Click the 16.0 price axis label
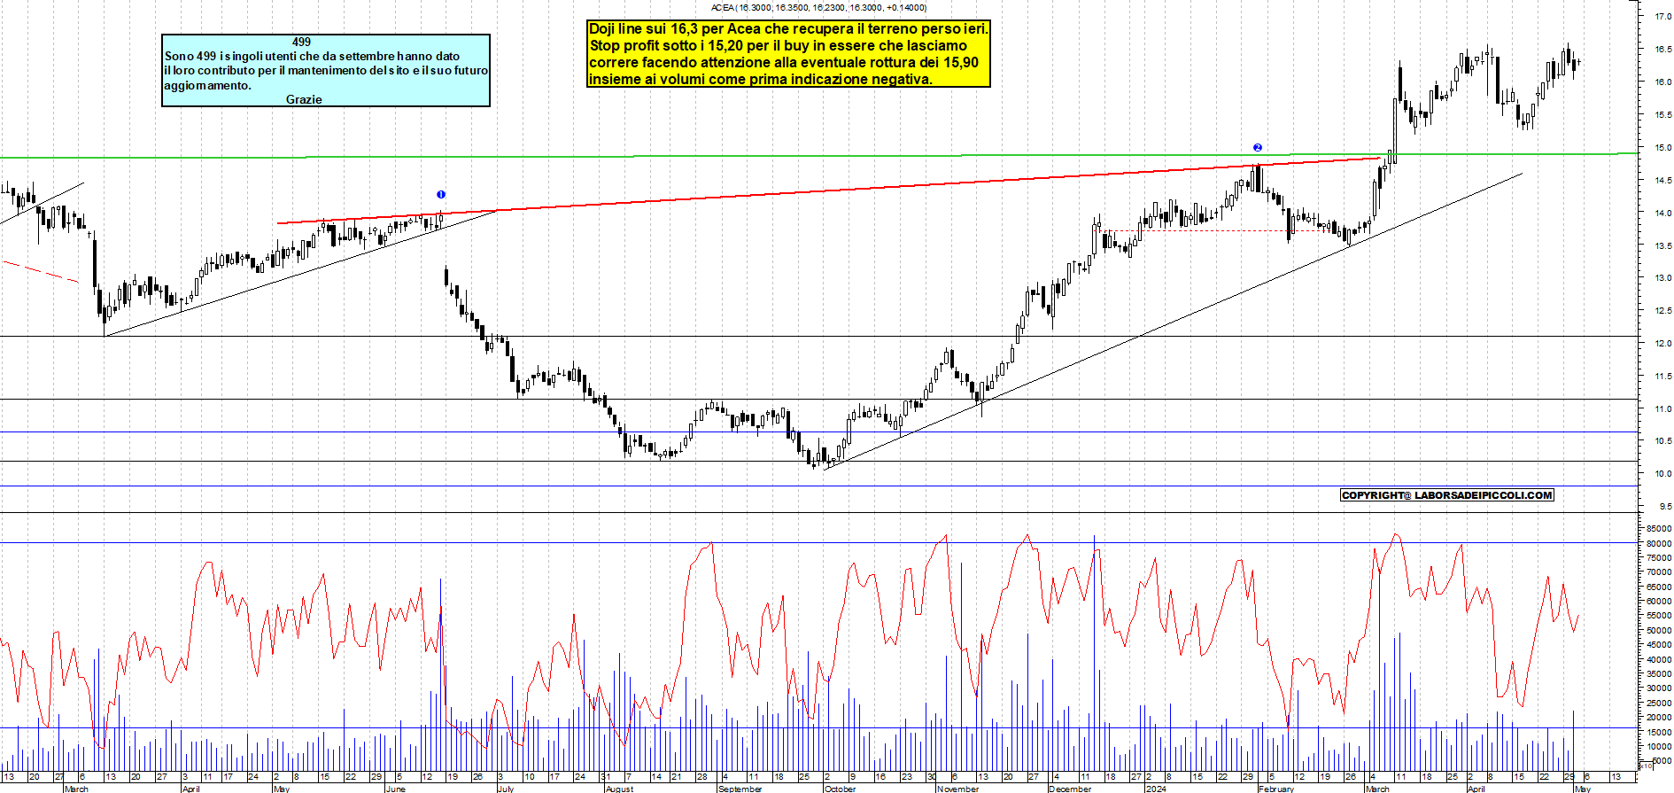This screenshot has width=1674, height=793. coord(1663,82)
